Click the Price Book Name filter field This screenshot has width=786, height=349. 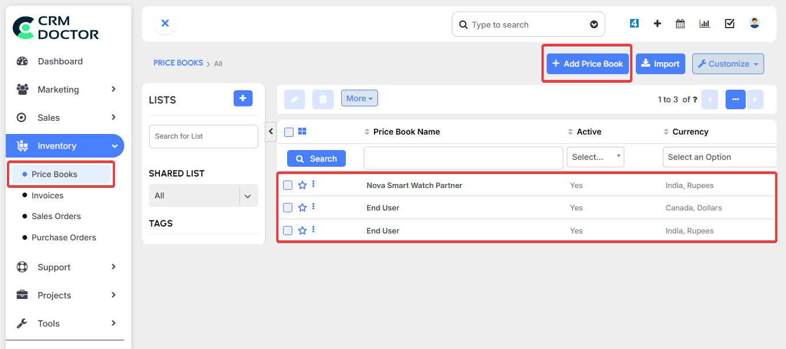coord(463,158)
